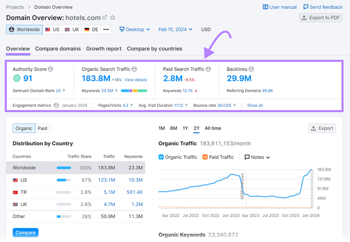Click Organic Search Traffic 183.8M figure

(96, 78)
